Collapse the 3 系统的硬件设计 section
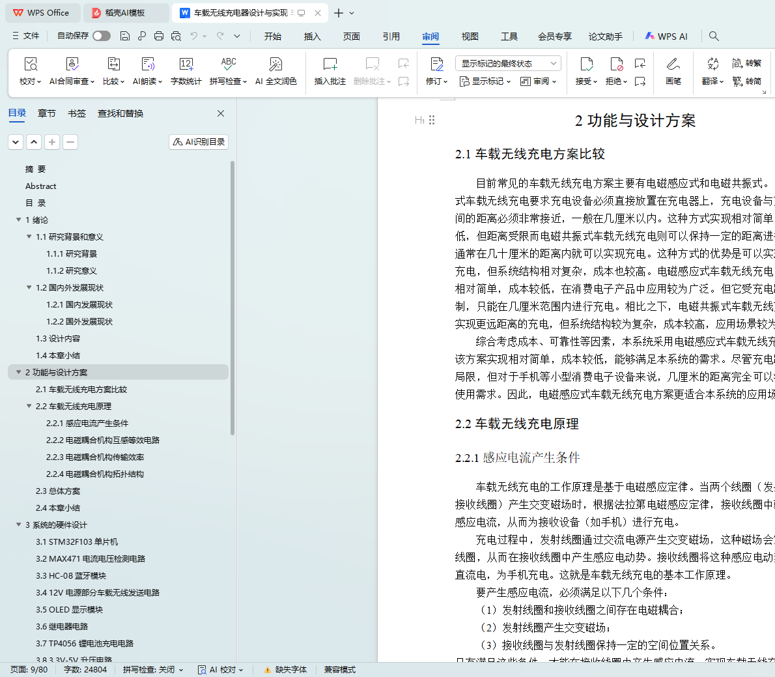Image resolution: width=775 pixels, height=677 pixels. coord(19,525)
